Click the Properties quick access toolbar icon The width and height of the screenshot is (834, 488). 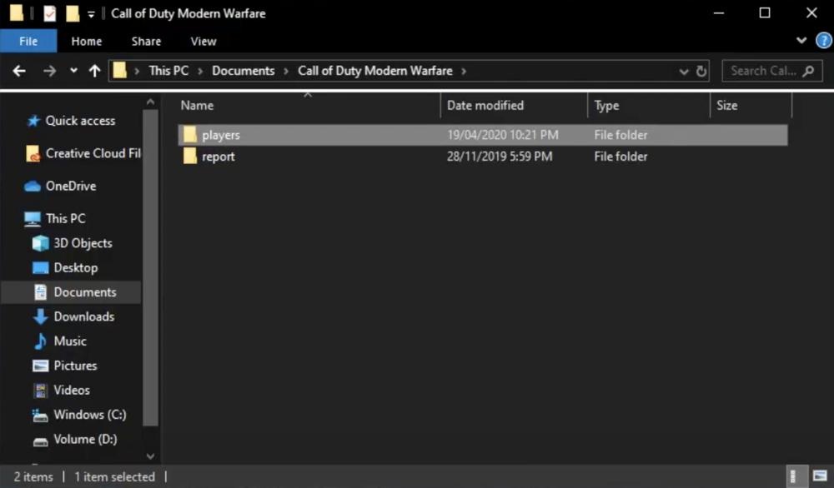tap(50, 13)
